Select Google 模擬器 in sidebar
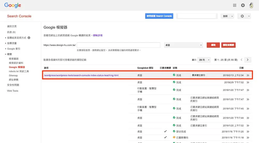 click(17, 67)
